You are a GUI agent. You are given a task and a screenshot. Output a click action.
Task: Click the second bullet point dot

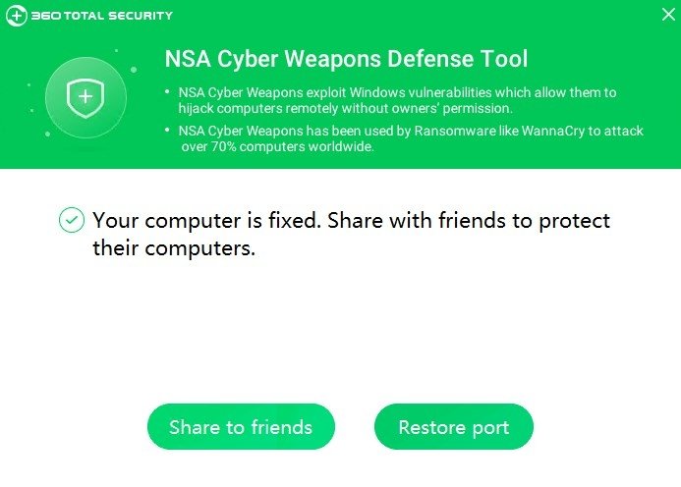click(x=167, y=130)
